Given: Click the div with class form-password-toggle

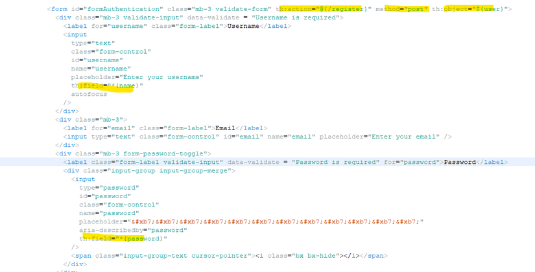Looking at the screenshot, I should (x=133, y=153).
